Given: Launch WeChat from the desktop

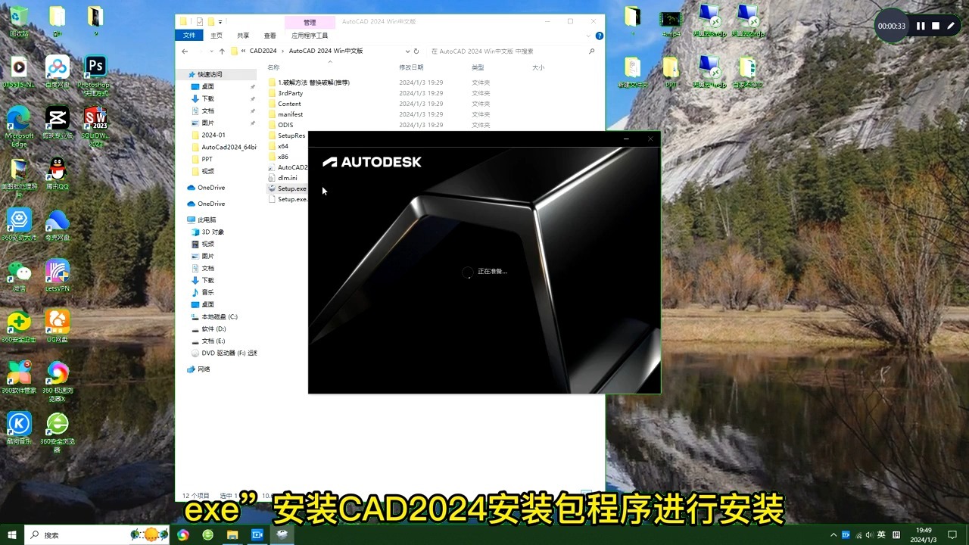Looking at the screenshot, I should coord(19,271).
